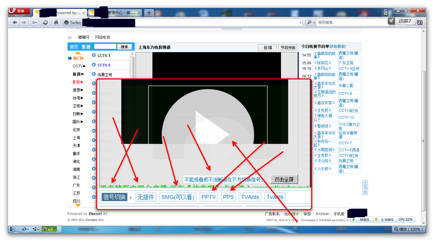Click the 首页 link in channel panel
Image resolution: width=434 pixels, height=241 pixels.
[74, 47]
